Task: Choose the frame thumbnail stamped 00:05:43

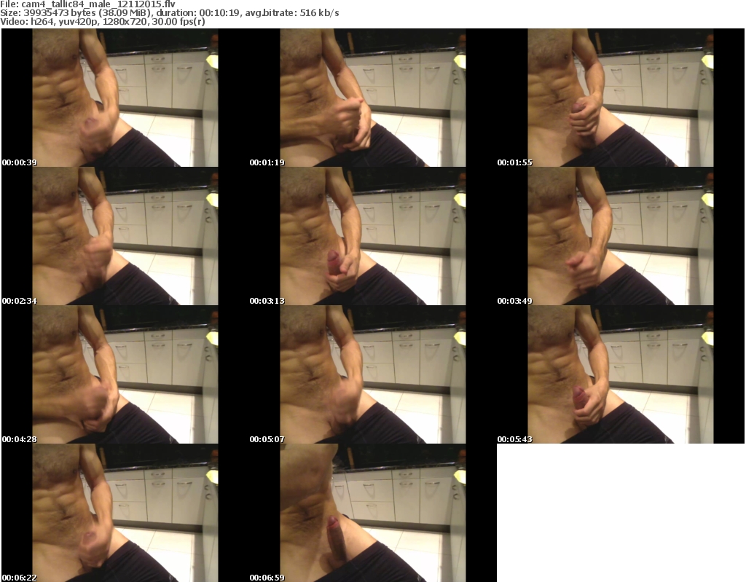Action: [x=621, y=374]
